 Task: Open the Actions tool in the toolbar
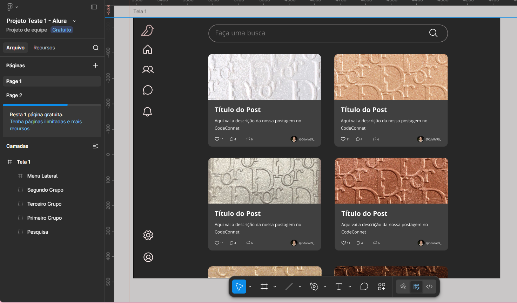(382, 287)
